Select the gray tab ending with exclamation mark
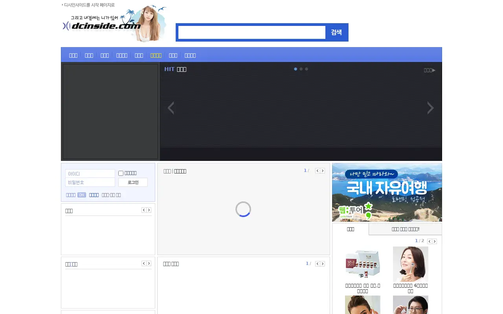The height and width of the screenshot is (314, 503). [x=406, y=229]
